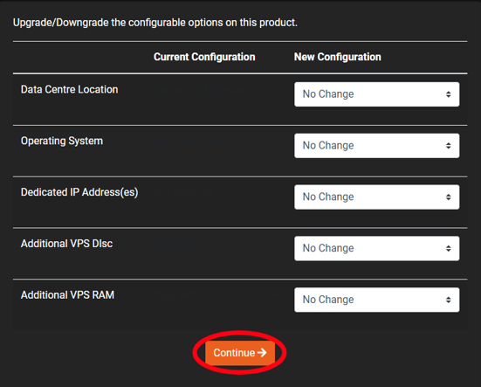Click the Upgrade/Downgrade description text
The width and height of the screenshot is (481, 387).
coord(155,23)
